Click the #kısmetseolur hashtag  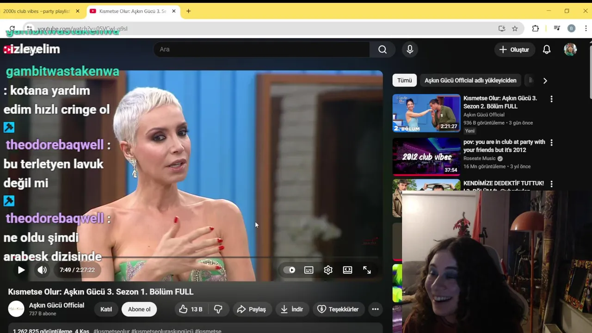[x=111, y=331]
